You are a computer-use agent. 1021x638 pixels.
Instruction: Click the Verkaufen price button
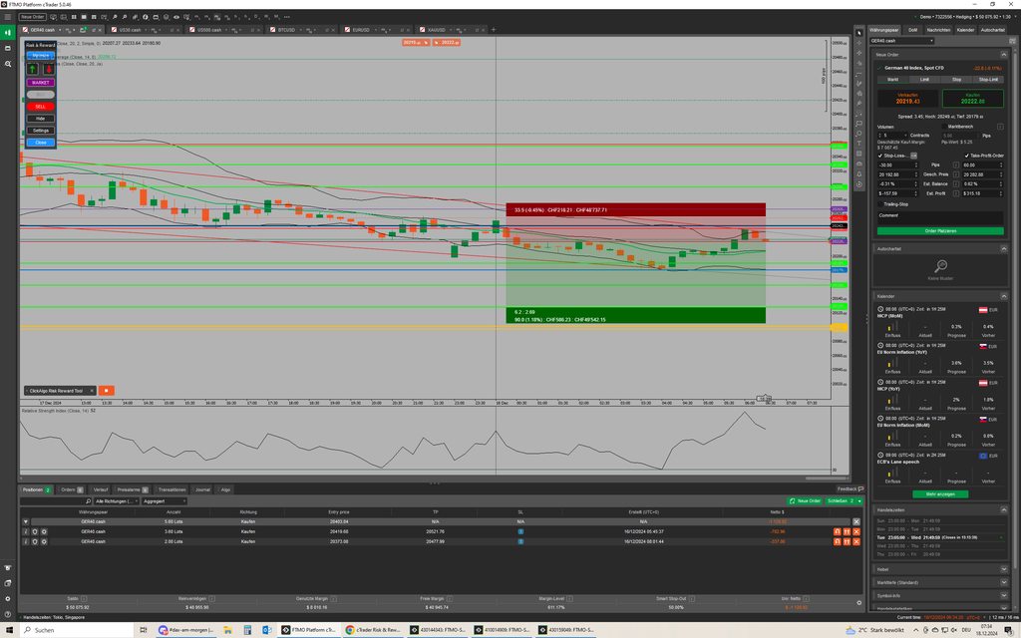tap(907, 99)
